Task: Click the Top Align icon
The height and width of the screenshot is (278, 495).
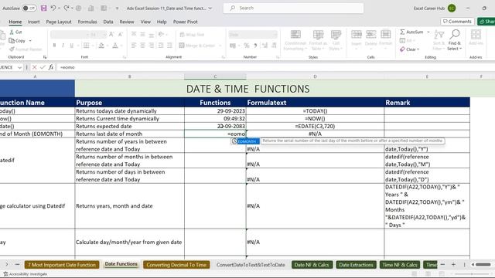Action: click(134, 34)
